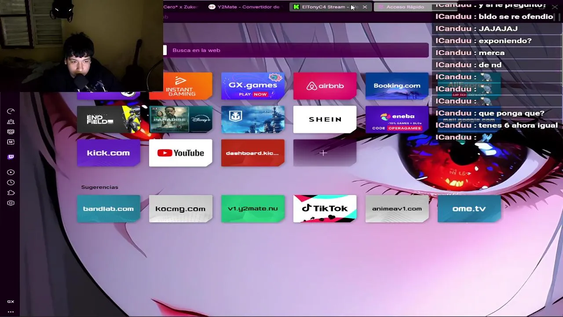Click chat message 'de nd'
The width and height of the screenshot is (563, 317).
(490, 65)
